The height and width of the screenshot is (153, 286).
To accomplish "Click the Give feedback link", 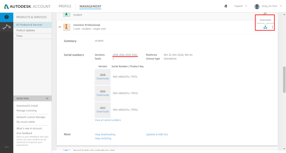I will coord(24,133).
